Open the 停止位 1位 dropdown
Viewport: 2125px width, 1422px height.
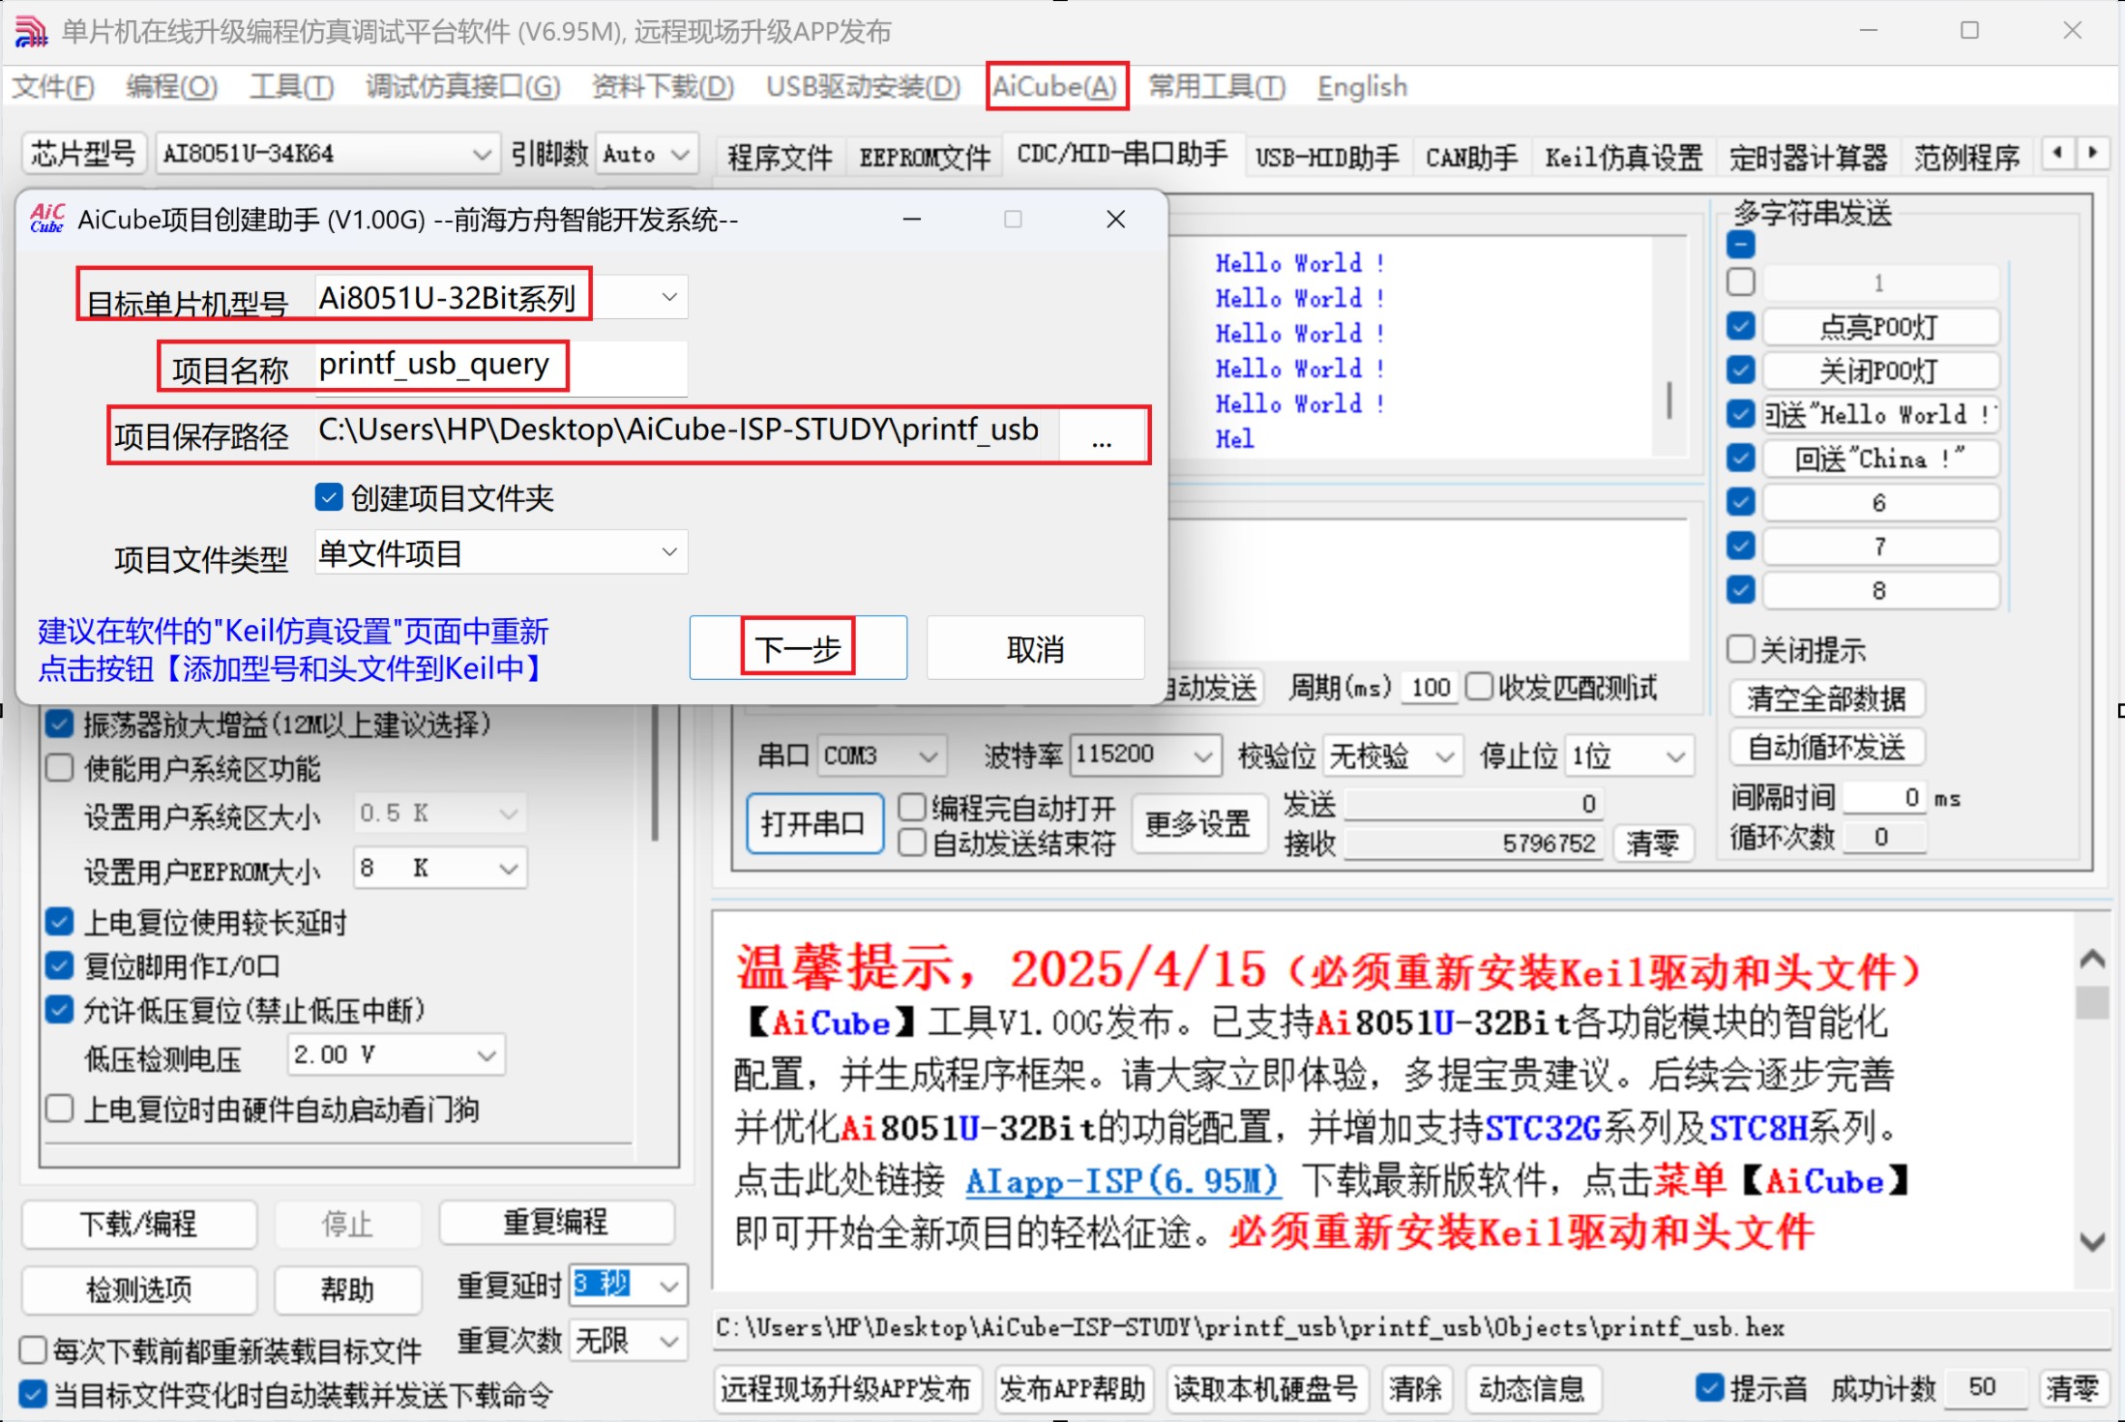(x=1630, y=755)
